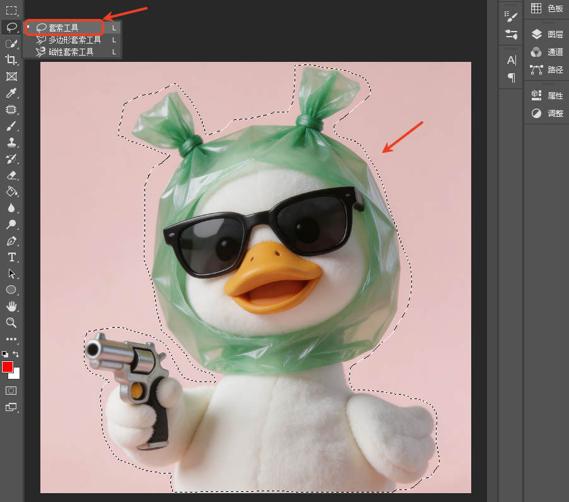
Task: Choose 磁性套索工具 from the flyout
Action: pyautogui.click(x=72, y=52)
